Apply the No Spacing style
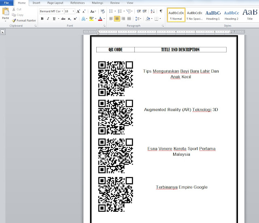The image size is (259, 223). point(195,15)
